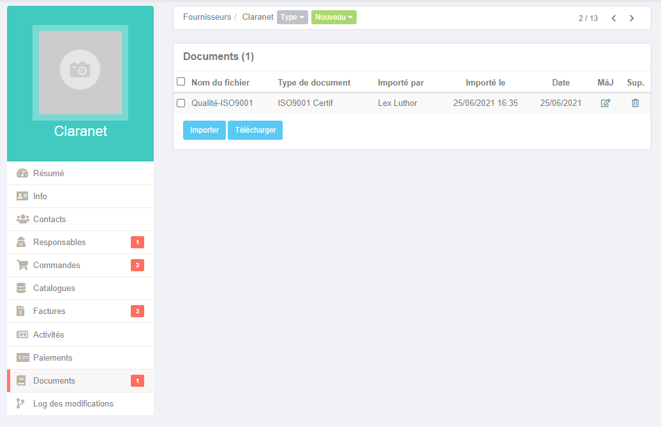
Task: Open the Paiements section
Action: [x=80, y=358]
